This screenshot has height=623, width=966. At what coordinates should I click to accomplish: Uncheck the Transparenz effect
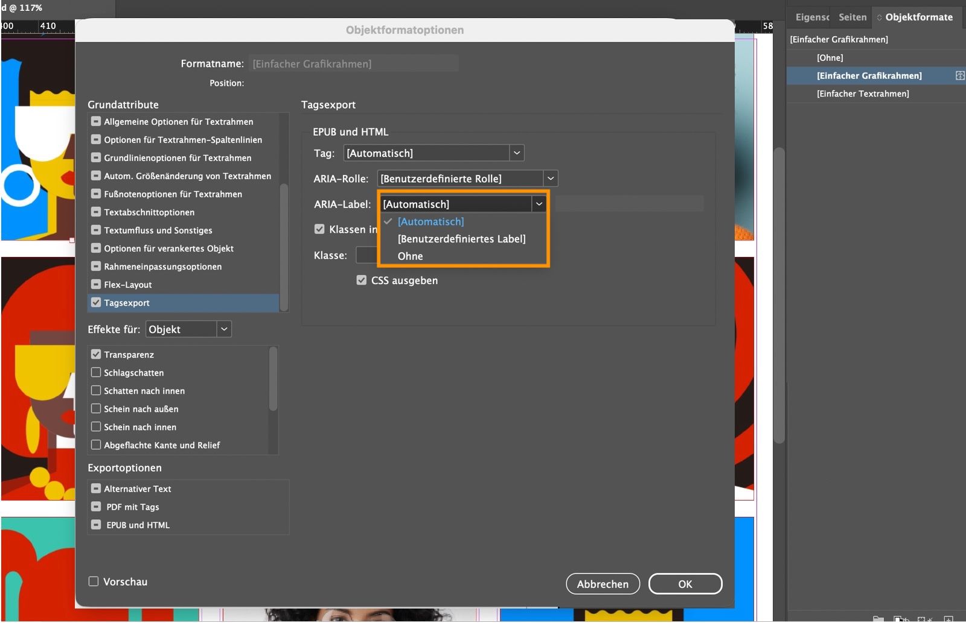tap(96, 354)
